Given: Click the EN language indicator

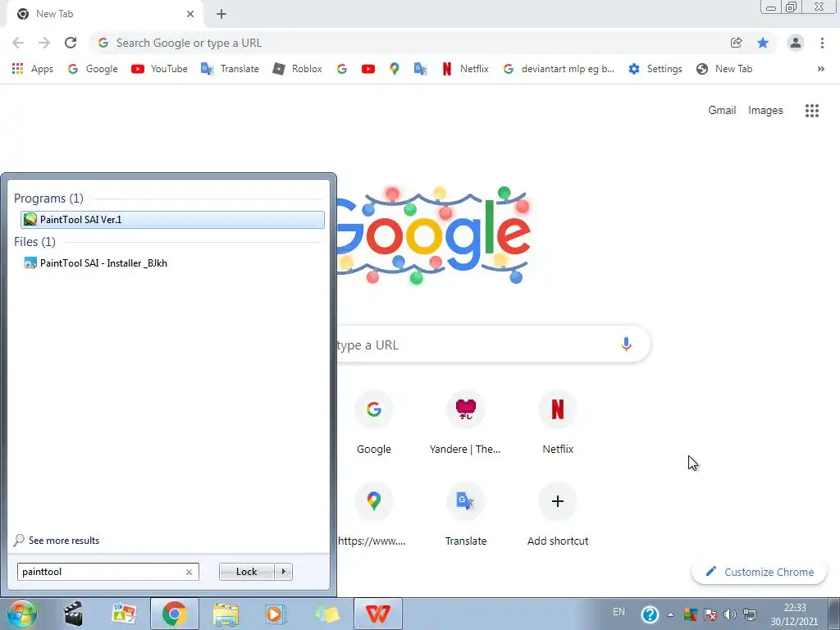Looking at the screenshot, I should click(619, 612).
